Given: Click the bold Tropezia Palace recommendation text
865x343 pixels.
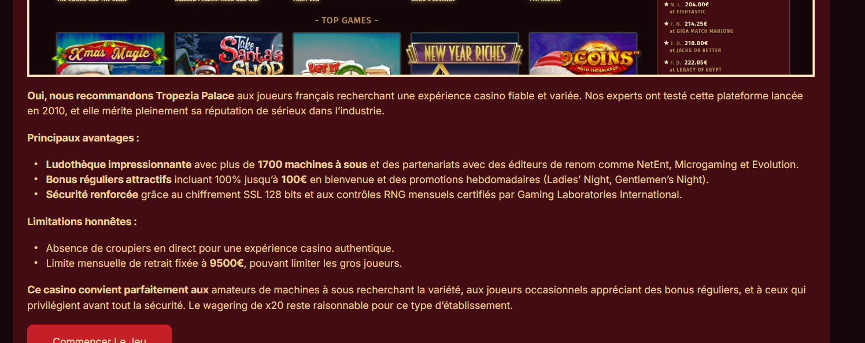Looking at the screenshot, I should 131,96.
